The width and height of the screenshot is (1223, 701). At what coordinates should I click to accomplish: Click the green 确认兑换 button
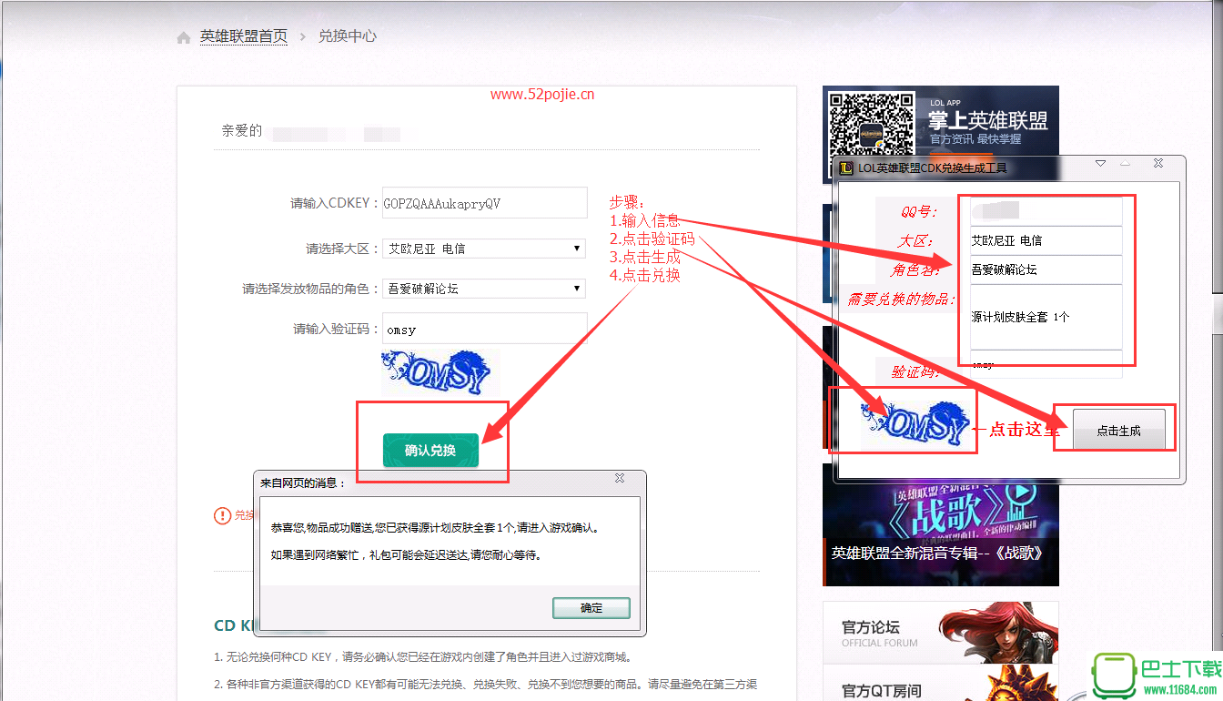point(430,451)
